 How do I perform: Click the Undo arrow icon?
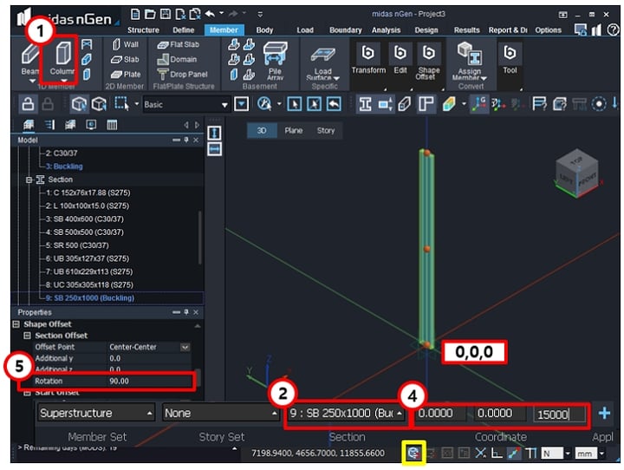coord(210,14)
